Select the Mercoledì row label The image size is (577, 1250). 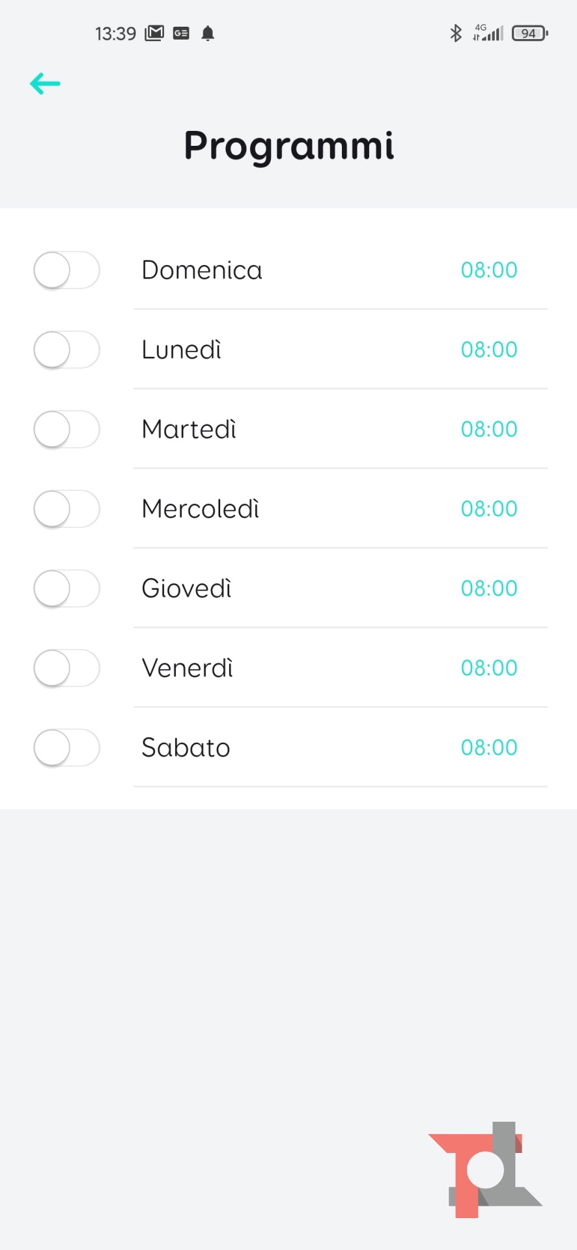click(201, 508)
